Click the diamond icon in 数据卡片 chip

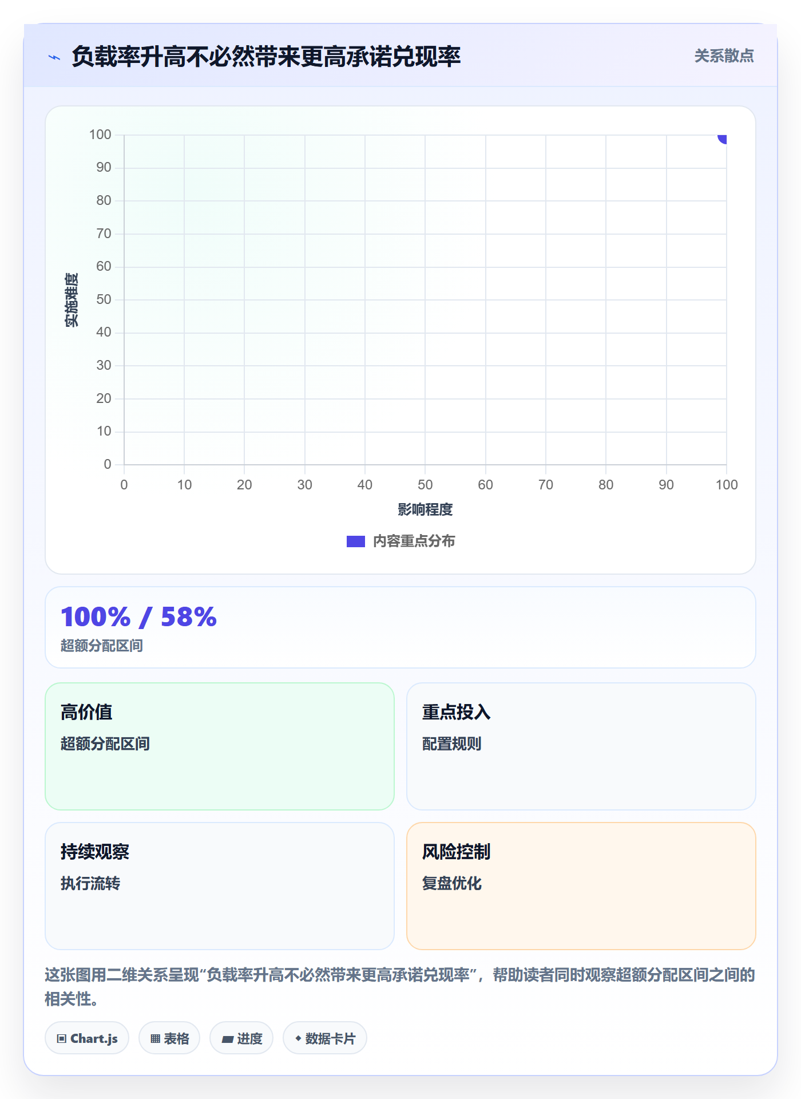[x=298, y=1038]
